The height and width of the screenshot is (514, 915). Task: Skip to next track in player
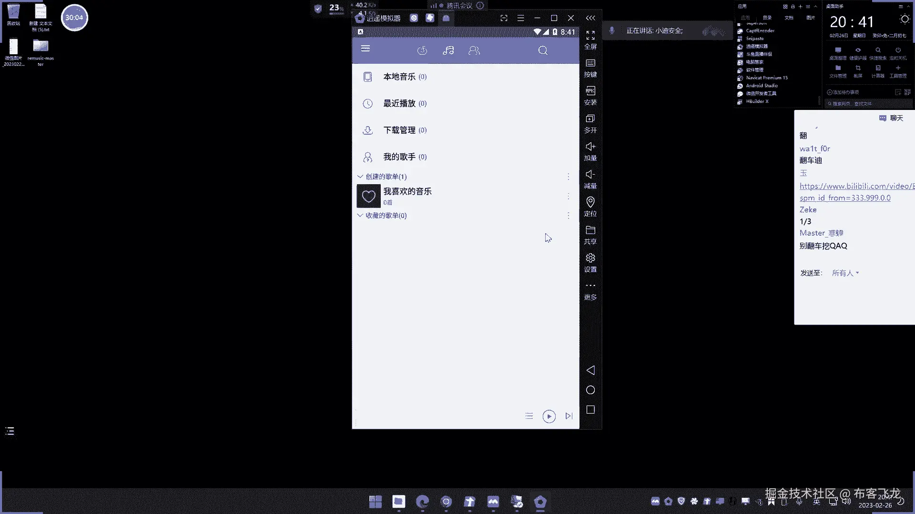click(x=569, y=416)
